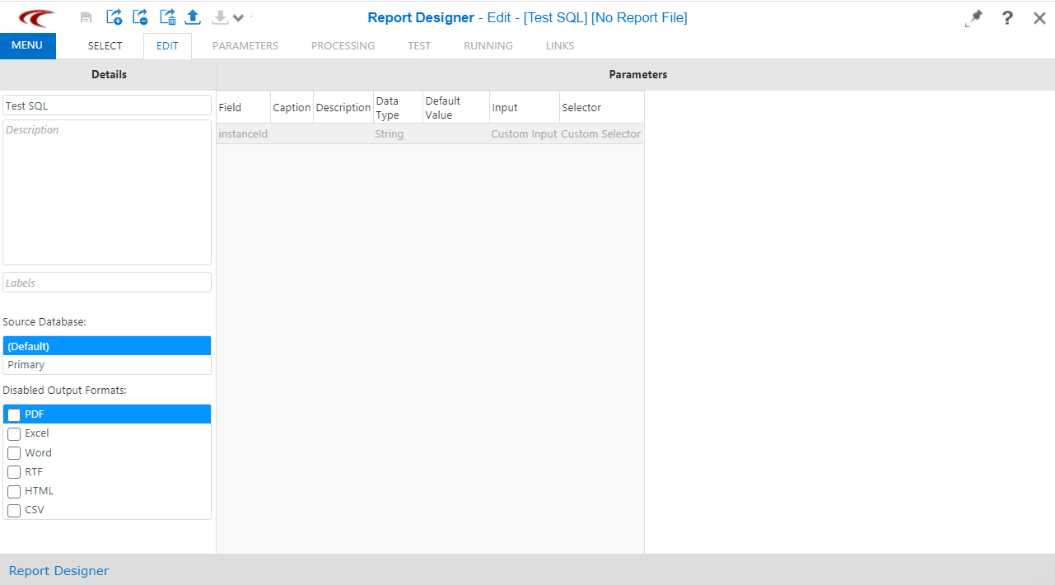Enable the Excel output format checkbox
Viewport: 1055px width, 585px height.
point(14,433)
